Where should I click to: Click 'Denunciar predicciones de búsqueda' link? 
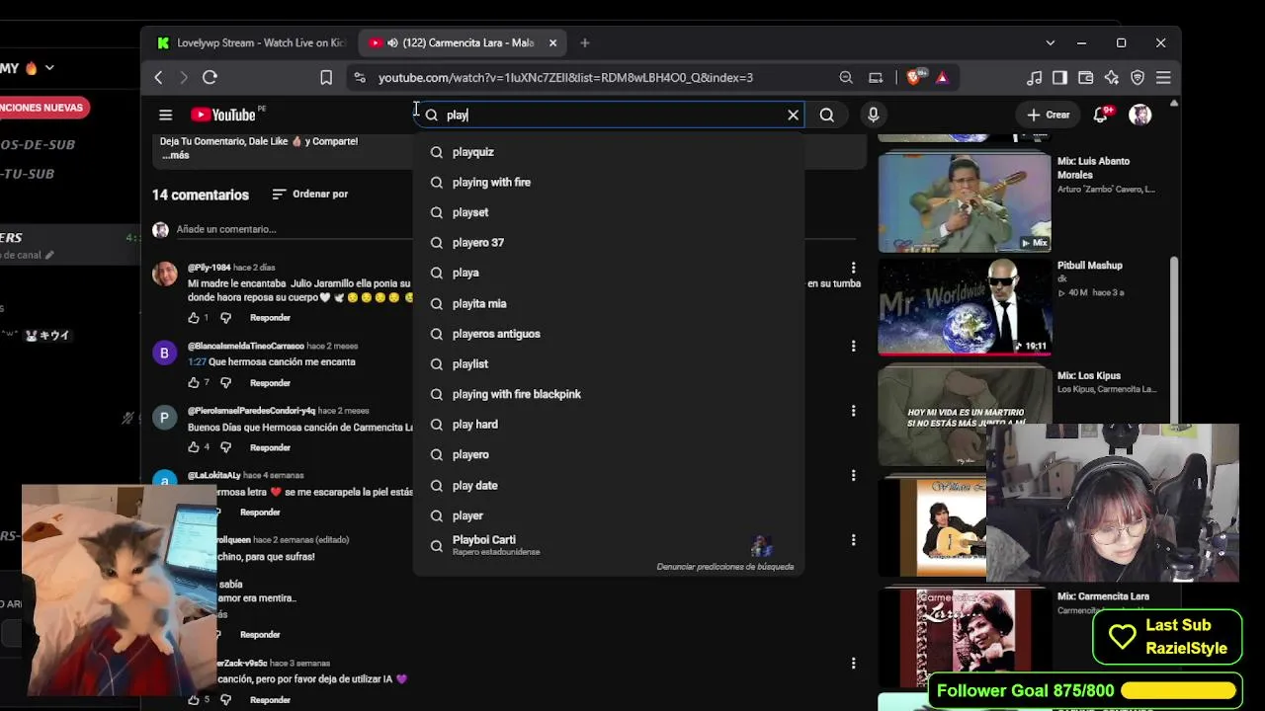pos(725,567)
